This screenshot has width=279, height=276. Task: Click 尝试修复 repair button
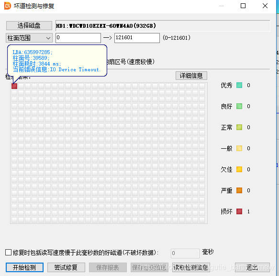pos(66,267)
